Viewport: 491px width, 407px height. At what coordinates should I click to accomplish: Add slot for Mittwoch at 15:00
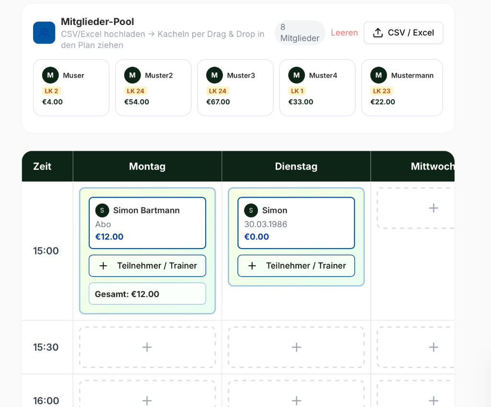pos(416,208)
